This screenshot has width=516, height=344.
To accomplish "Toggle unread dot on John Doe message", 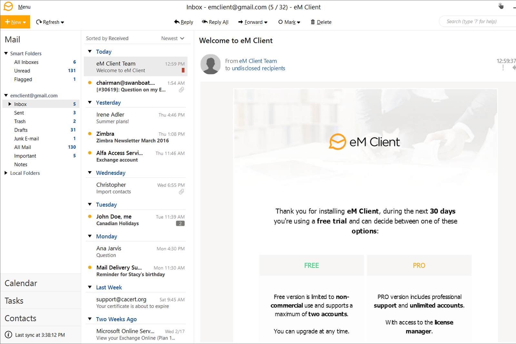I will click(x=90, y=216).
